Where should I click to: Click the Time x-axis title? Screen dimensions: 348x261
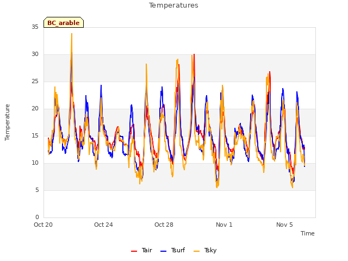307,233
